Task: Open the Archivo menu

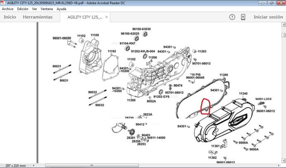Action: click(8, 9)
